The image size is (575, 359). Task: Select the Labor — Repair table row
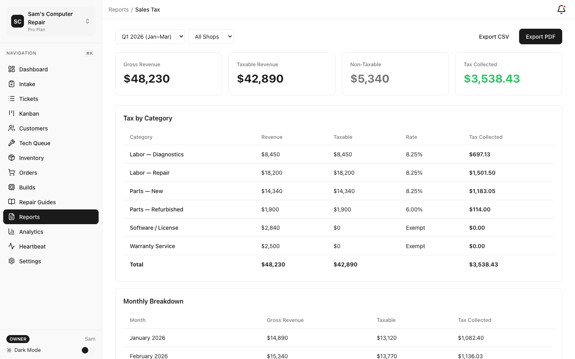[338, 173]
